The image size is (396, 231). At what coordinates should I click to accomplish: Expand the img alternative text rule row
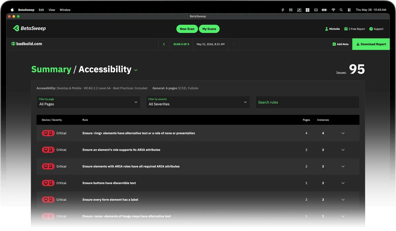pos(343,133)
